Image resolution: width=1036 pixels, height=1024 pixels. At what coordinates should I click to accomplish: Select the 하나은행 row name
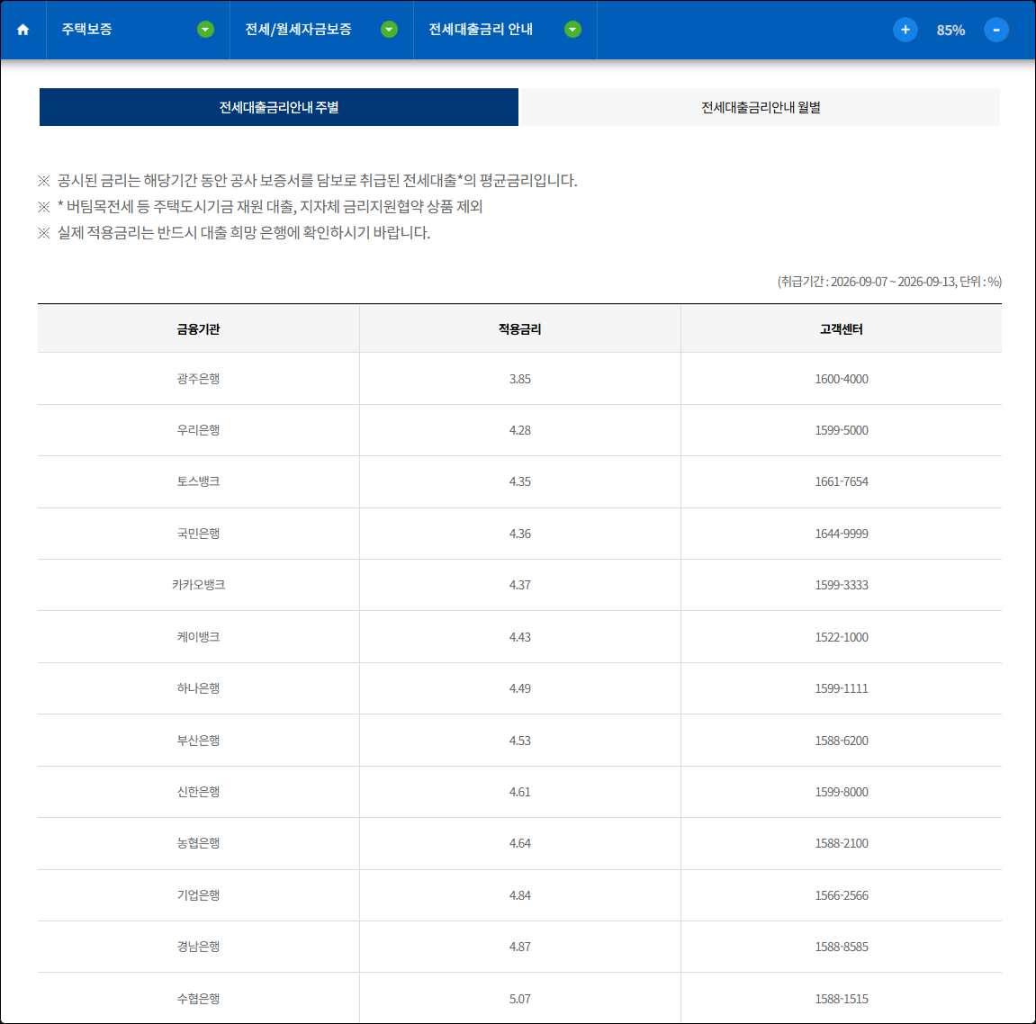[198, 688]
